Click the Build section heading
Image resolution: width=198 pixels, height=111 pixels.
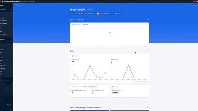[72, 51]
